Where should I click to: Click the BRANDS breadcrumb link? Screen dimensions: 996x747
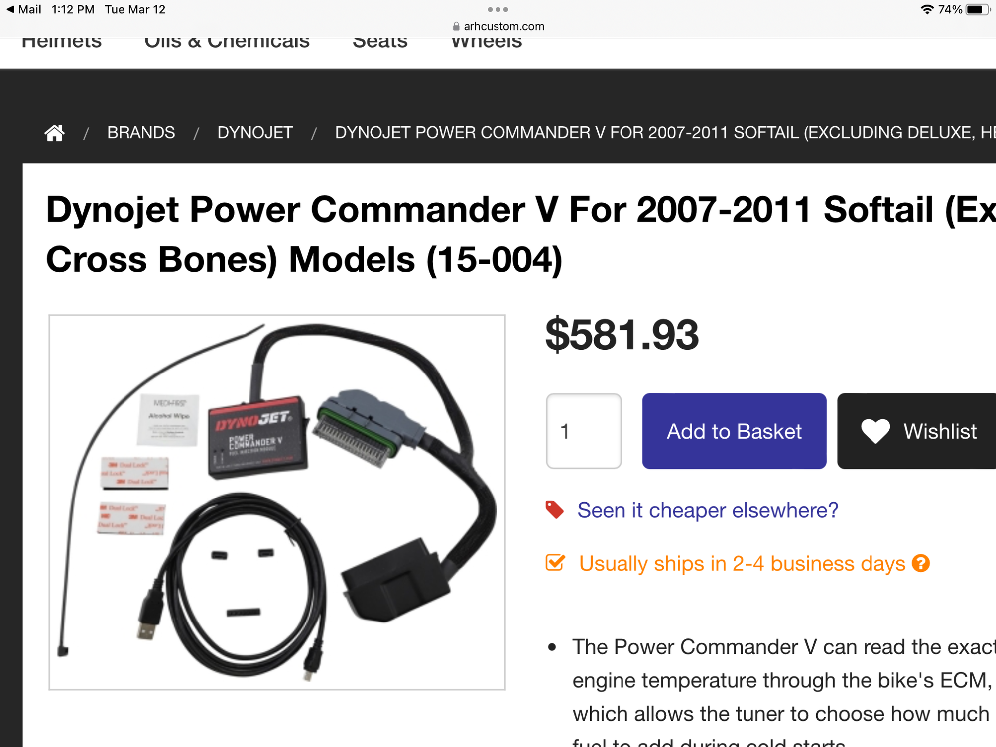pyautogui.click(x=141, y=133)
